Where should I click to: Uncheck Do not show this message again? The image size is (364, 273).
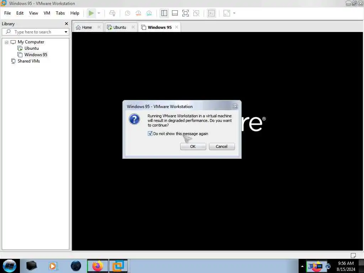click(x=150, y=134)
